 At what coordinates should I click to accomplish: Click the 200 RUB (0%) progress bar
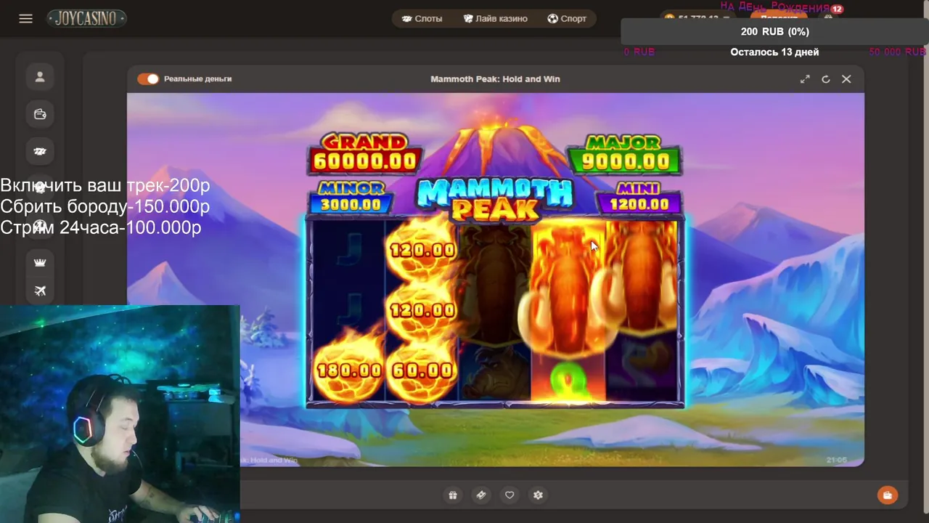[774, 31]
